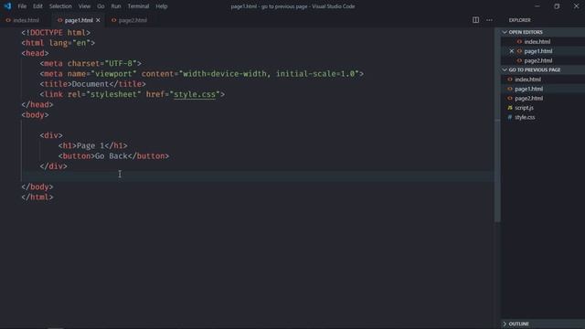Click the meta charset UTF-8 line
The image size is (585, 329).
[x=90, y=63]
